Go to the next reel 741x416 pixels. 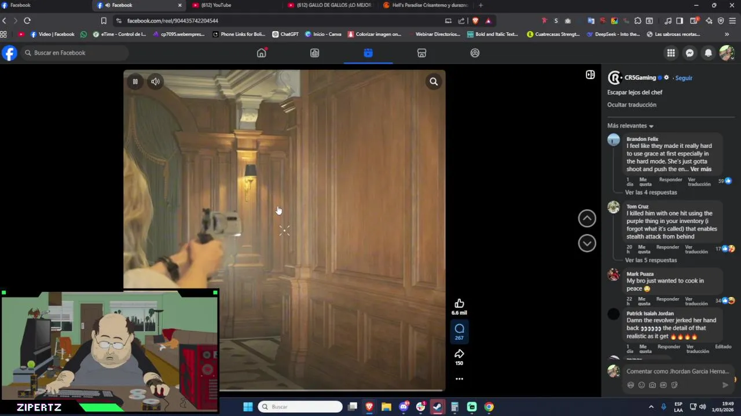(587, 243)
